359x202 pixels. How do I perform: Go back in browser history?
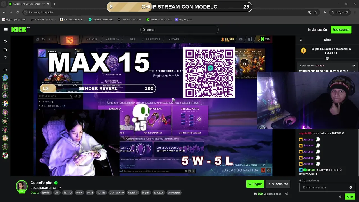click(x=4, y=12)
